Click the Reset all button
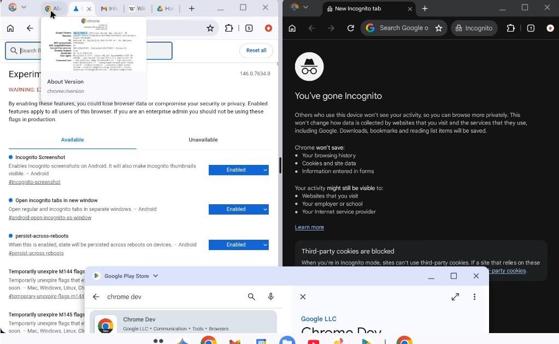The width and height of the screenshot is (559, 344). click(256, 50)
